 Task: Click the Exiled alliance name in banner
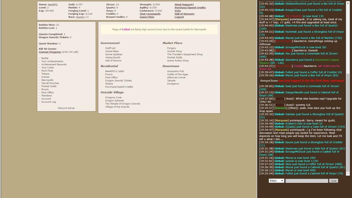pos(126,29)
